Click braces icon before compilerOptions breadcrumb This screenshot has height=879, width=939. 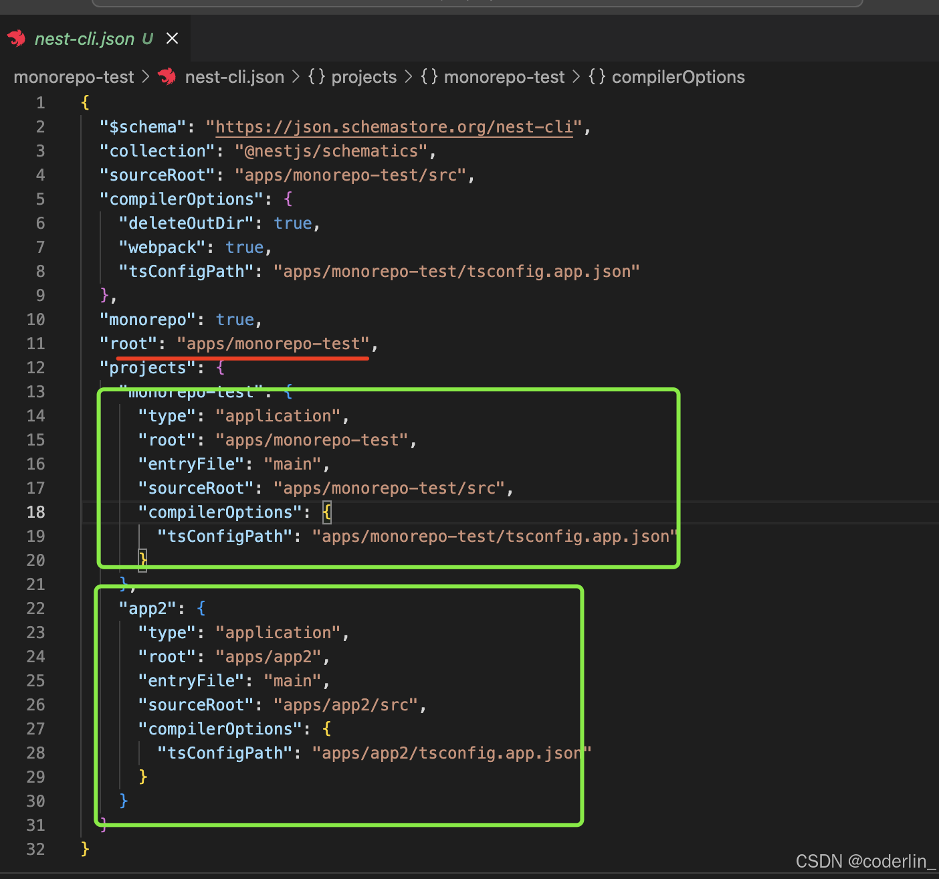[x=597, y=77]
